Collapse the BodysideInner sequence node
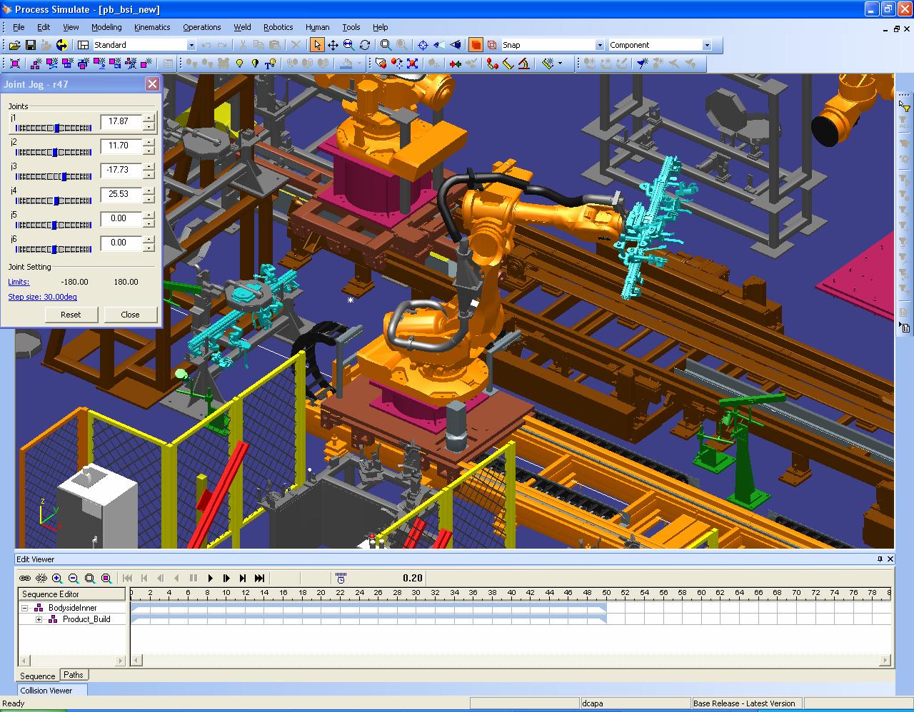 click(25, 607)
